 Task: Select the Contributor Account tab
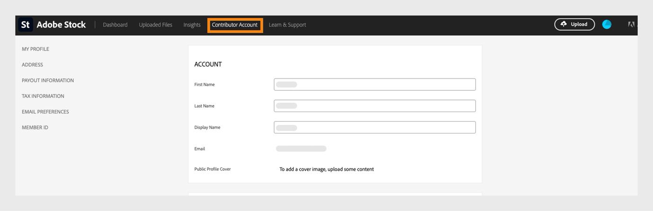click(235, 25)
